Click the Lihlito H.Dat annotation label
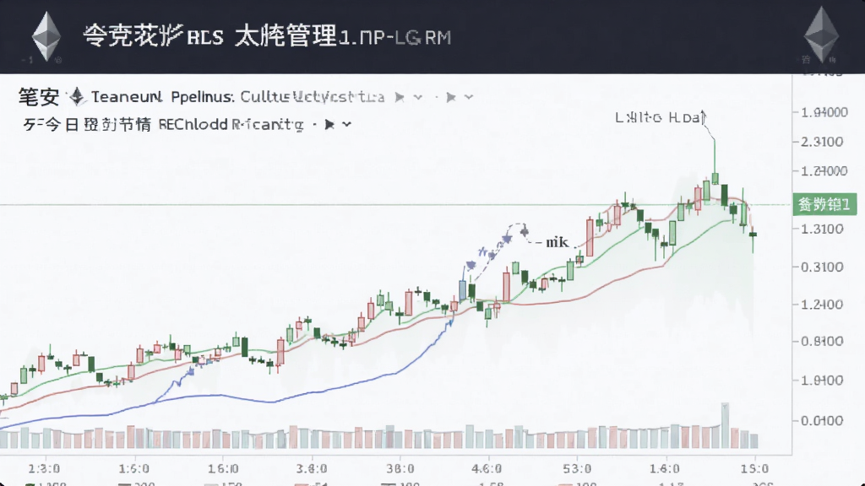865x486 pixels. (661, 117)
